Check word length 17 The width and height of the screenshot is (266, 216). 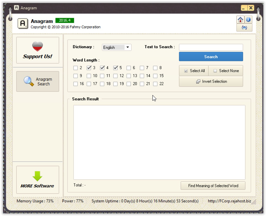click(89, 84)
